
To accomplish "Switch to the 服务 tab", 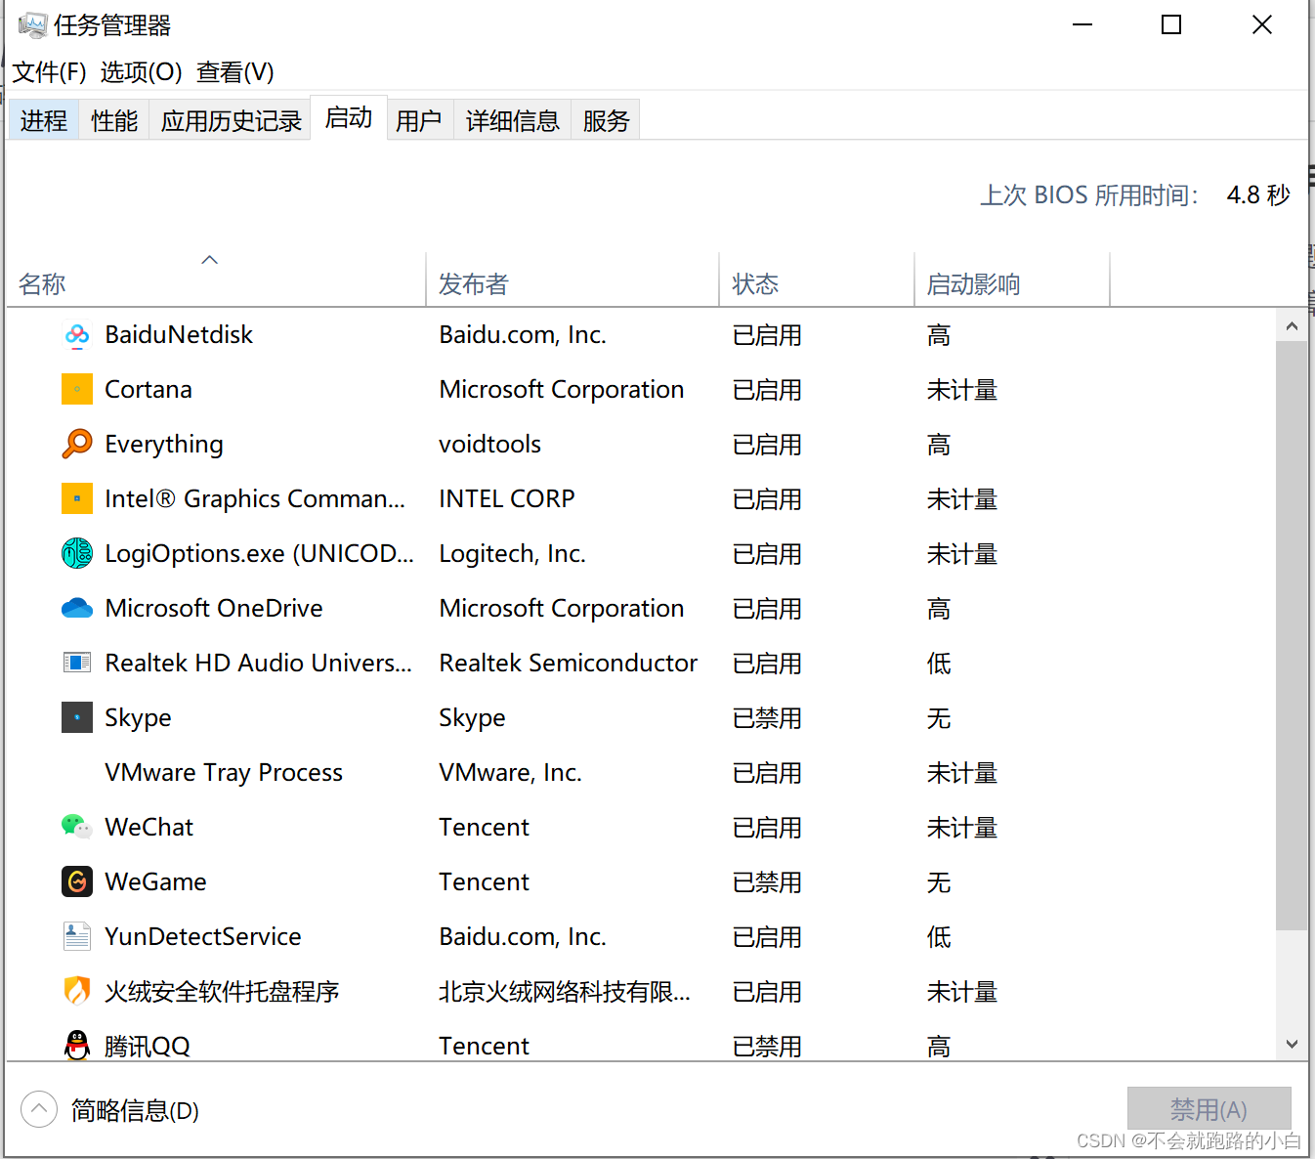I will [607, 120].
